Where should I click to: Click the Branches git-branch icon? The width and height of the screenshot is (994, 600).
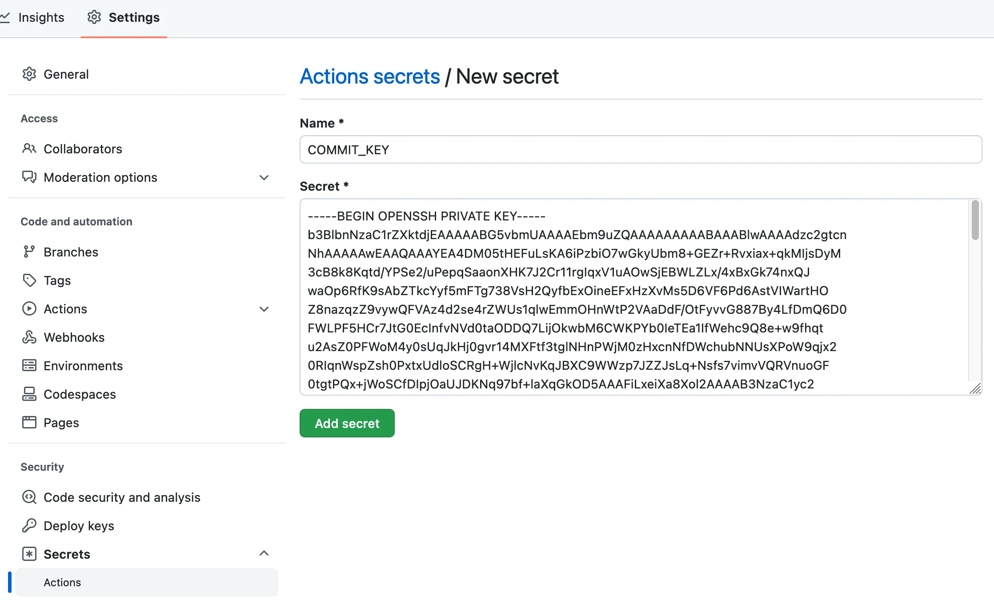click(29, 252)
